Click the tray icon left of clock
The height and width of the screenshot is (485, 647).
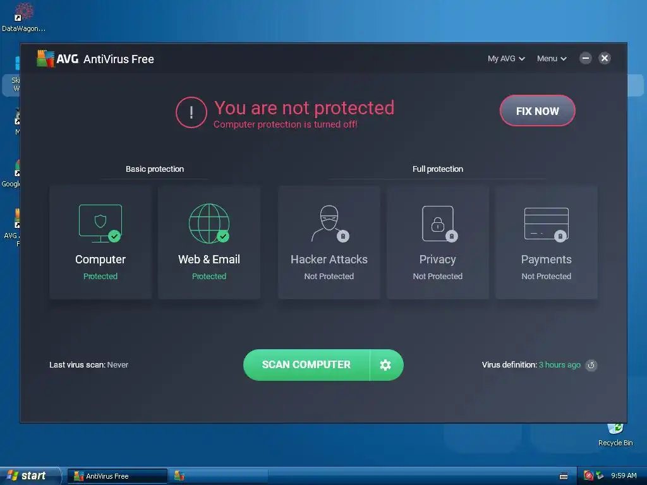click(600, 476)
